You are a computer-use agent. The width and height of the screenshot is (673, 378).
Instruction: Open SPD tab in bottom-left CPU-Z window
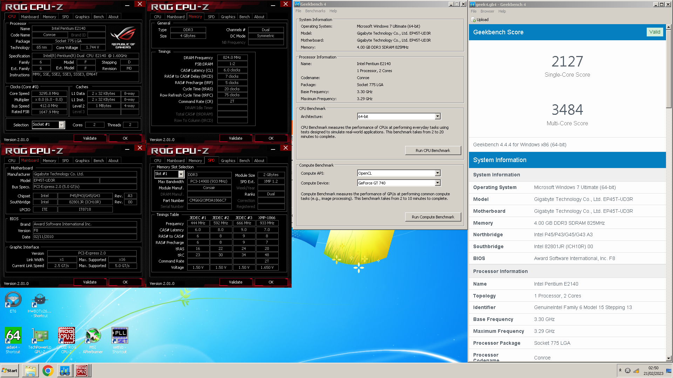[66, 161]
